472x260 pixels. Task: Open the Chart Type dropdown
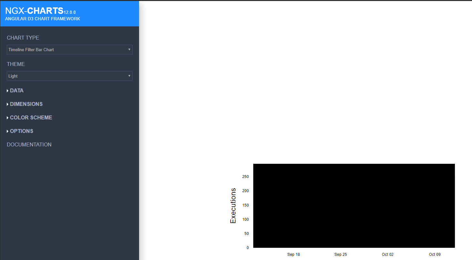(69, 50)
